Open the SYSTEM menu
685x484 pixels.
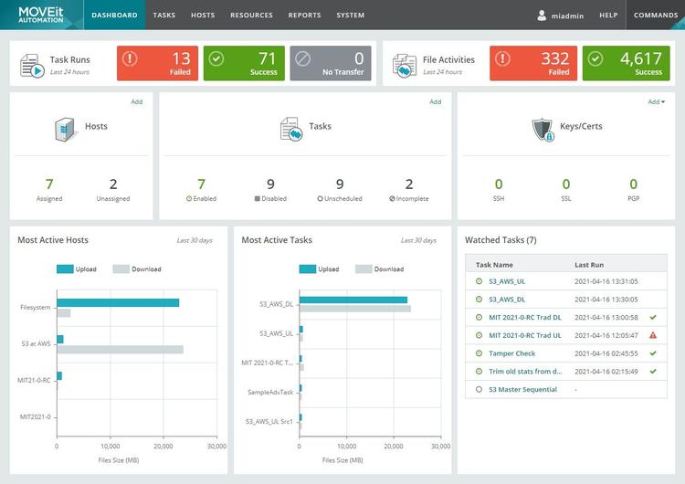point(351,15)
